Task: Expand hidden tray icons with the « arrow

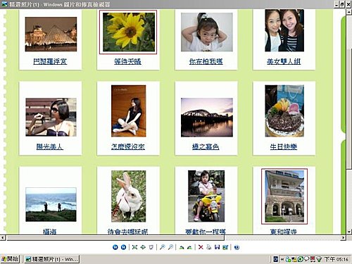Action: 282,259
